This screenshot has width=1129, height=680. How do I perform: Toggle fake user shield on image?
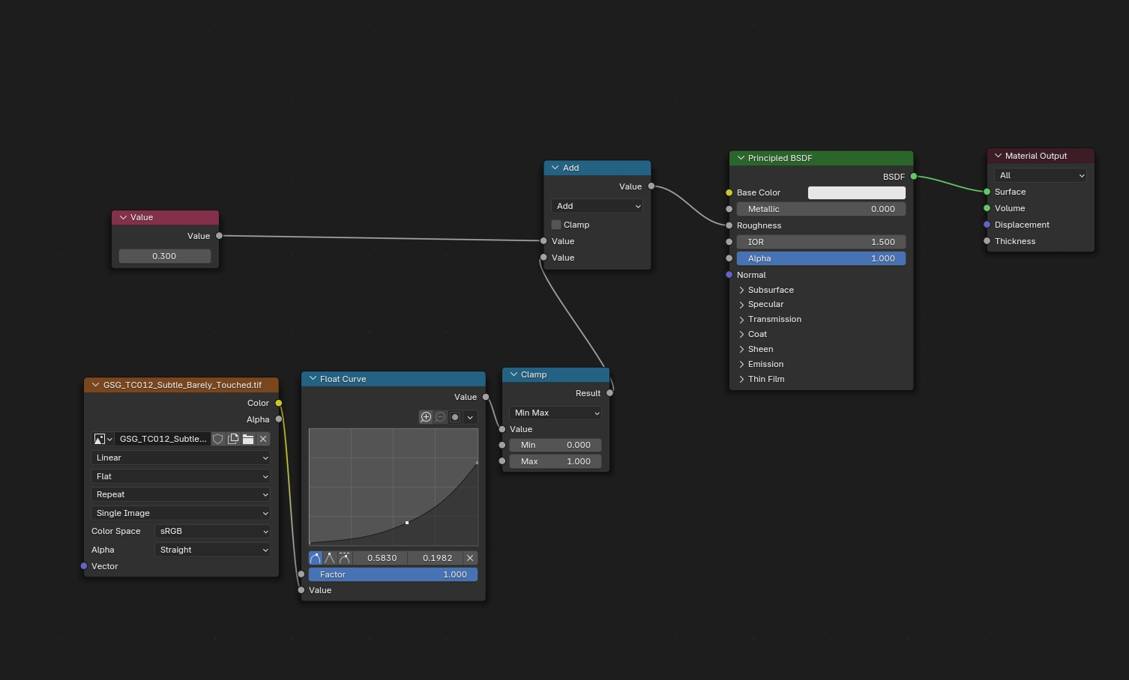(x=218, y=439)
